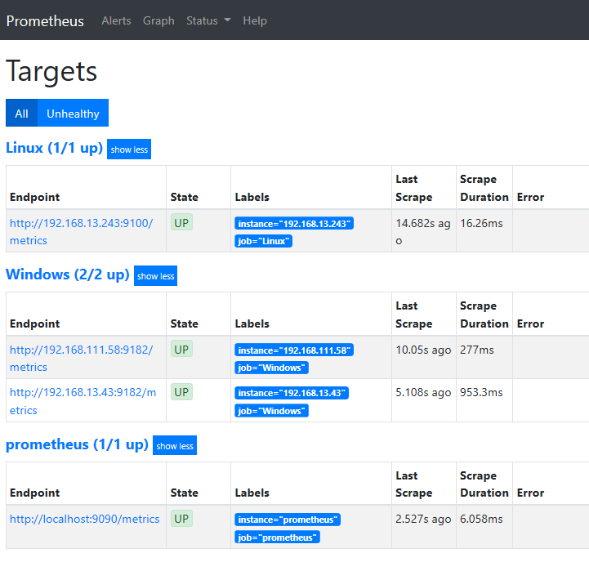Select the 16.26ms scrape duration value

coord(481,223)
